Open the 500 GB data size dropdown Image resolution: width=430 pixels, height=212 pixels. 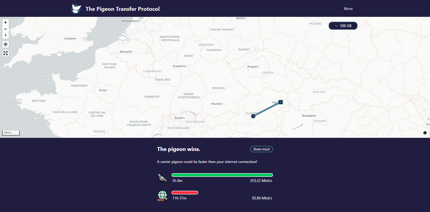coord(343,26)
